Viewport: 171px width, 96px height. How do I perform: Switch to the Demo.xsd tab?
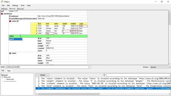point(20,9)
